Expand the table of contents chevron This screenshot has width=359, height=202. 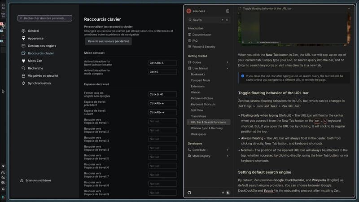tap(349, 8)
